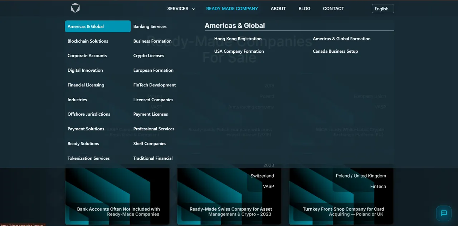Viewport: 458px width, 226px height.
Task: Open Hong Kong Registration link
Action: coord(238,39)
